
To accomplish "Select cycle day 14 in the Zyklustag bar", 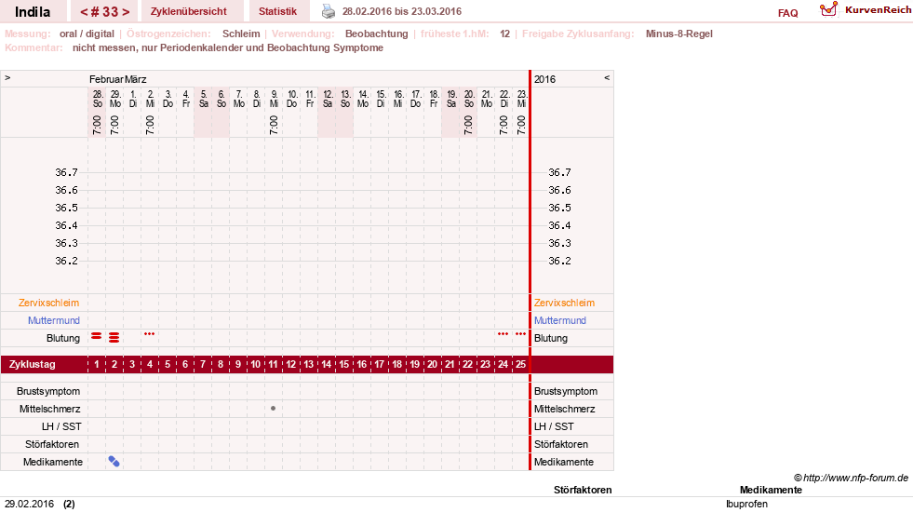I will [326, 364].
